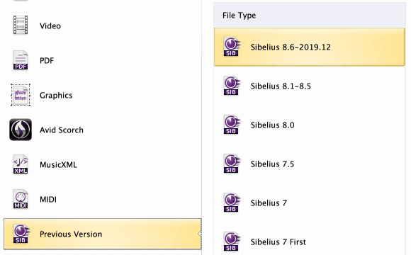Open the Video export option
Screen dimensions: 411x255
click(50, 26)
